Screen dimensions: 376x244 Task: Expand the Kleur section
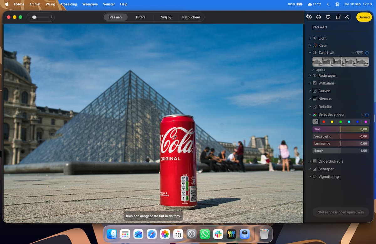[310, 45]
